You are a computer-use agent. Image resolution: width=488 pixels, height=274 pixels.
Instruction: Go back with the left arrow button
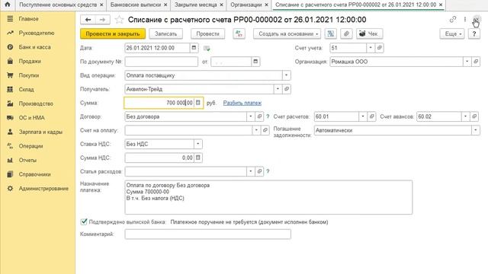tap(88, 20)
